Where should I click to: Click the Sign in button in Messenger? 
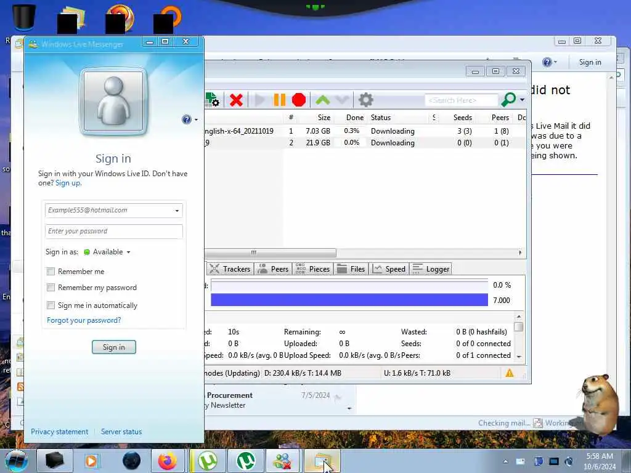pos(114,347)
